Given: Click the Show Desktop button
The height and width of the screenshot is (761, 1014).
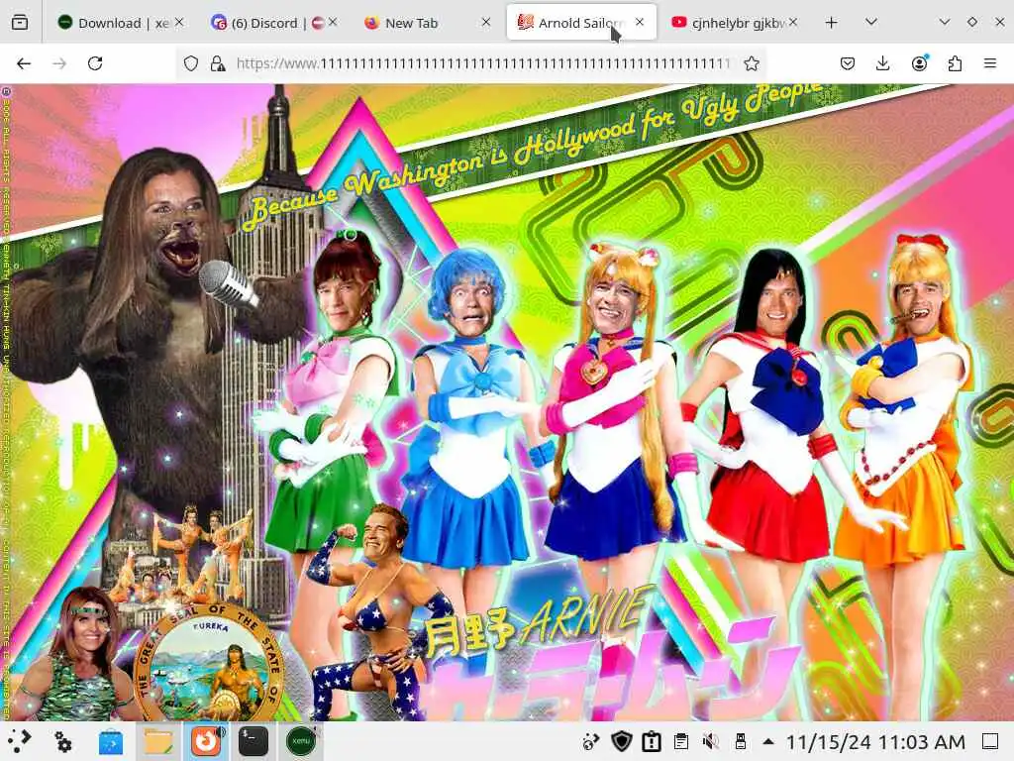Looking at the screenshot, I should (990, 741).
